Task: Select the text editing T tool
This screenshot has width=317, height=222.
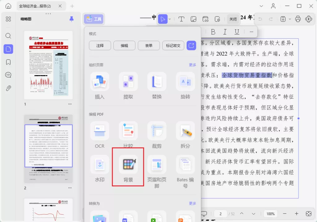Action: click(181, 19)
